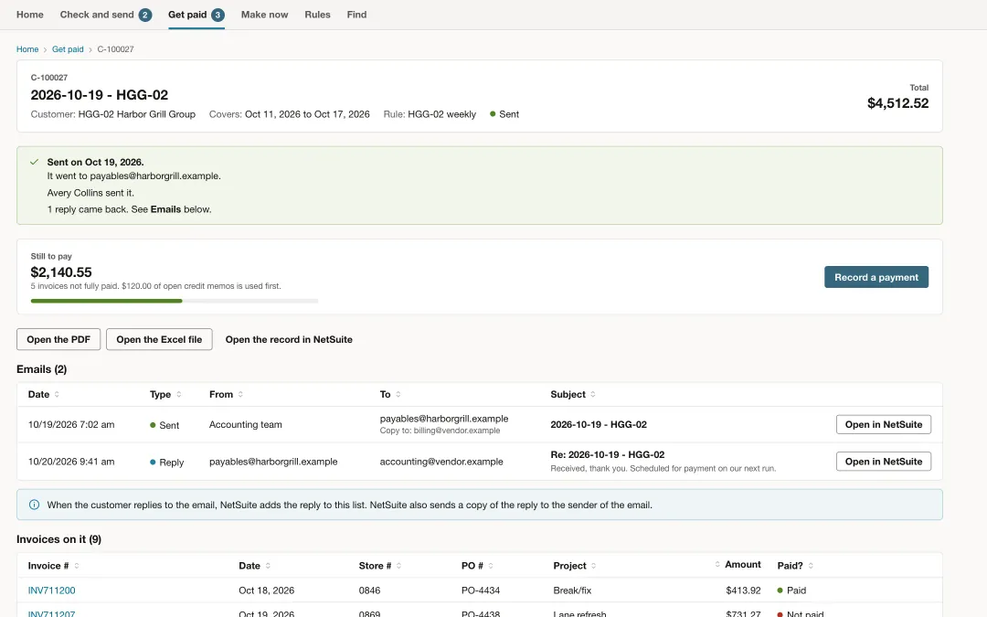Sort emails by To column icon

398,394
